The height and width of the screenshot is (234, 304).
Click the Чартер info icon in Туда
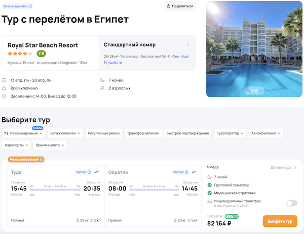(89, 172)
